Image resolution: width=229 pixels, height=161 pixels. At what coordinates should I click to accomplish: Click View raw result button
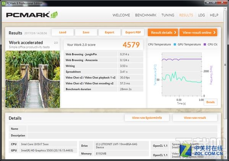pos(195,118)
